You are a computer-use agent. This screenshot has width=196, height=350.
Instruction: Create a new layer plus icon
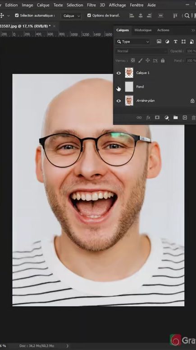pyautogui.click(x=185, y=118)
